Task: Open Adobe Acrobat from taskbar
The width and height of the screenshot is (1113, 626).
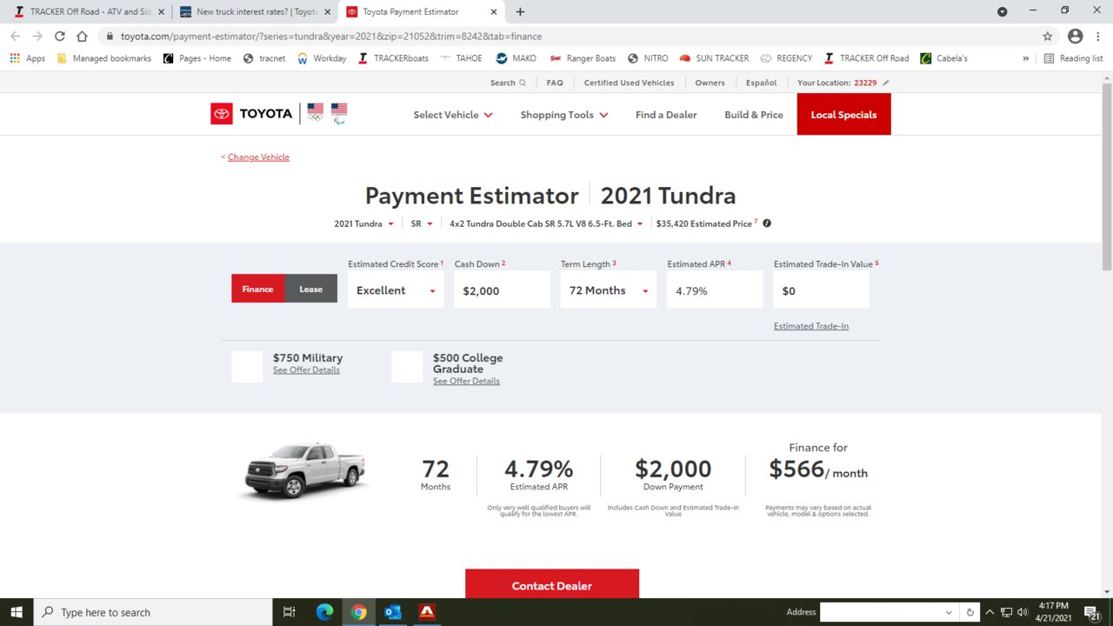Action: pos(426,612)
